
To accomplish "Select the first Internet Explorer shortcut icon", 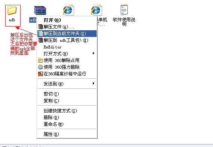I will (69, 10).
